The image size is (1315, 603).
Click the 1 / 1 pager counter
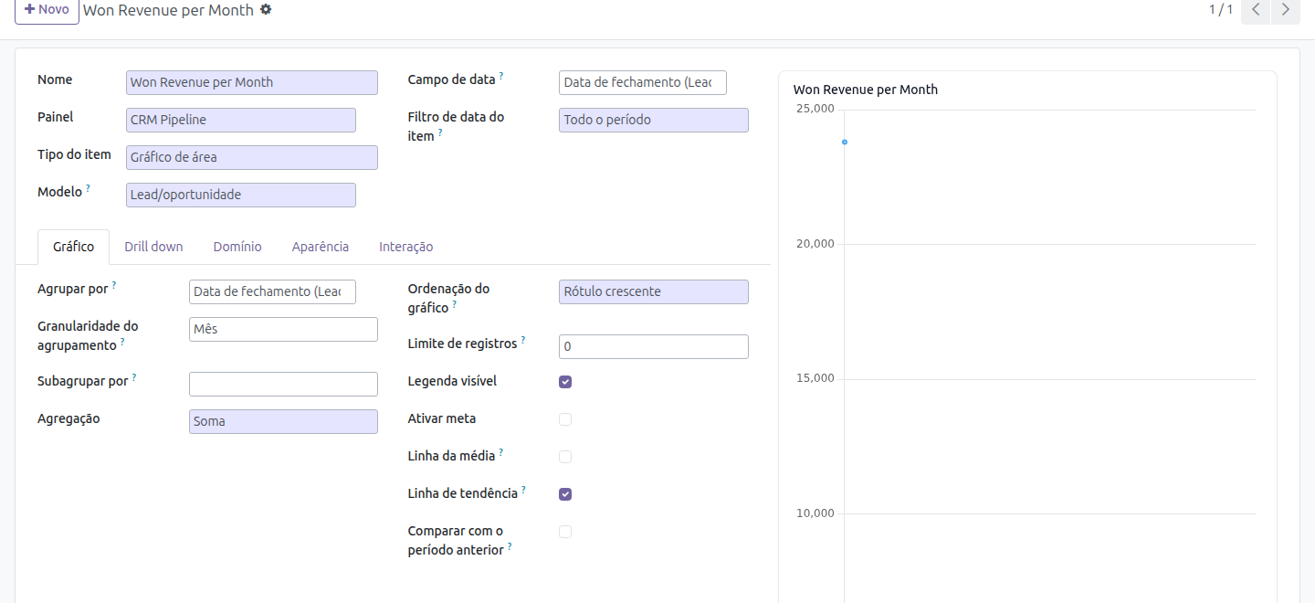(1221, 9)
